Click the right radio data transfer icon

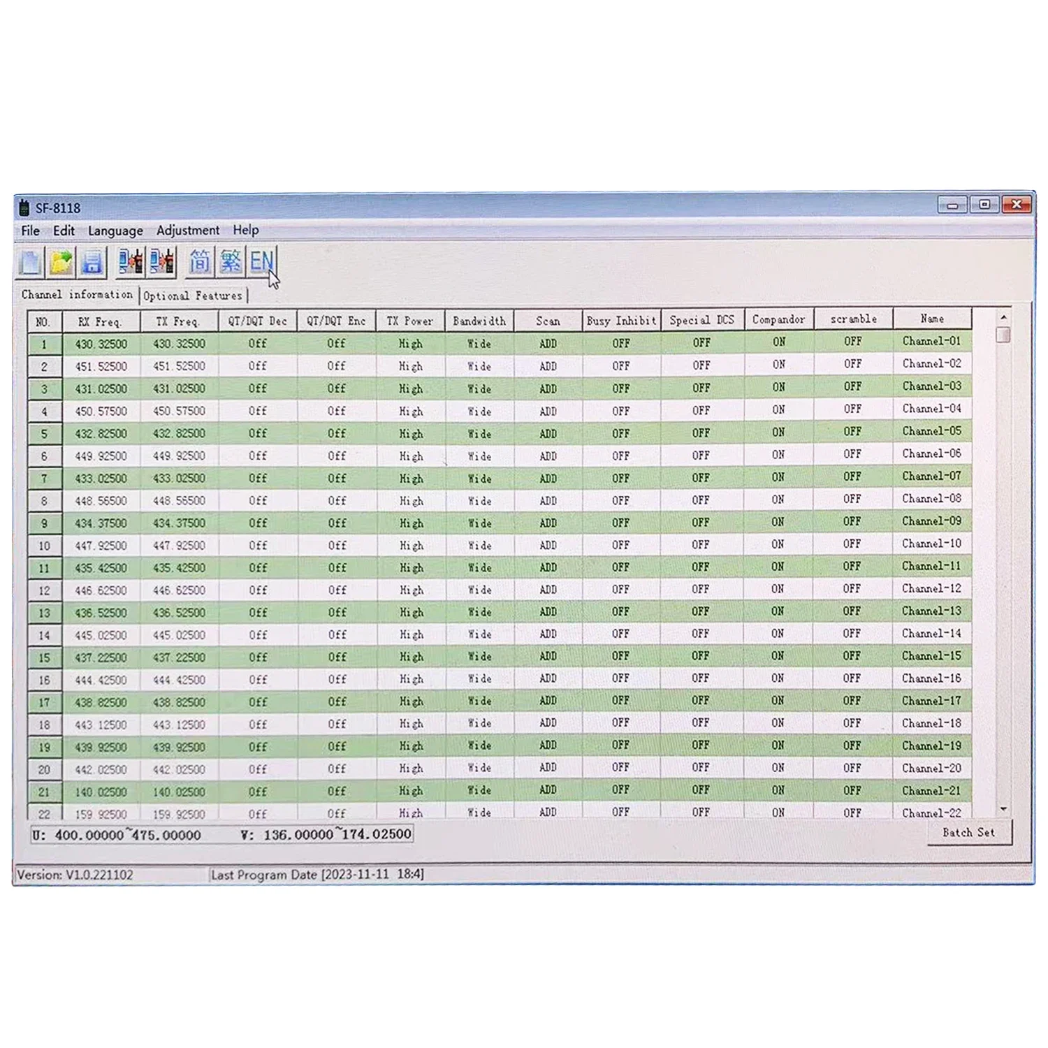[162, 262]
